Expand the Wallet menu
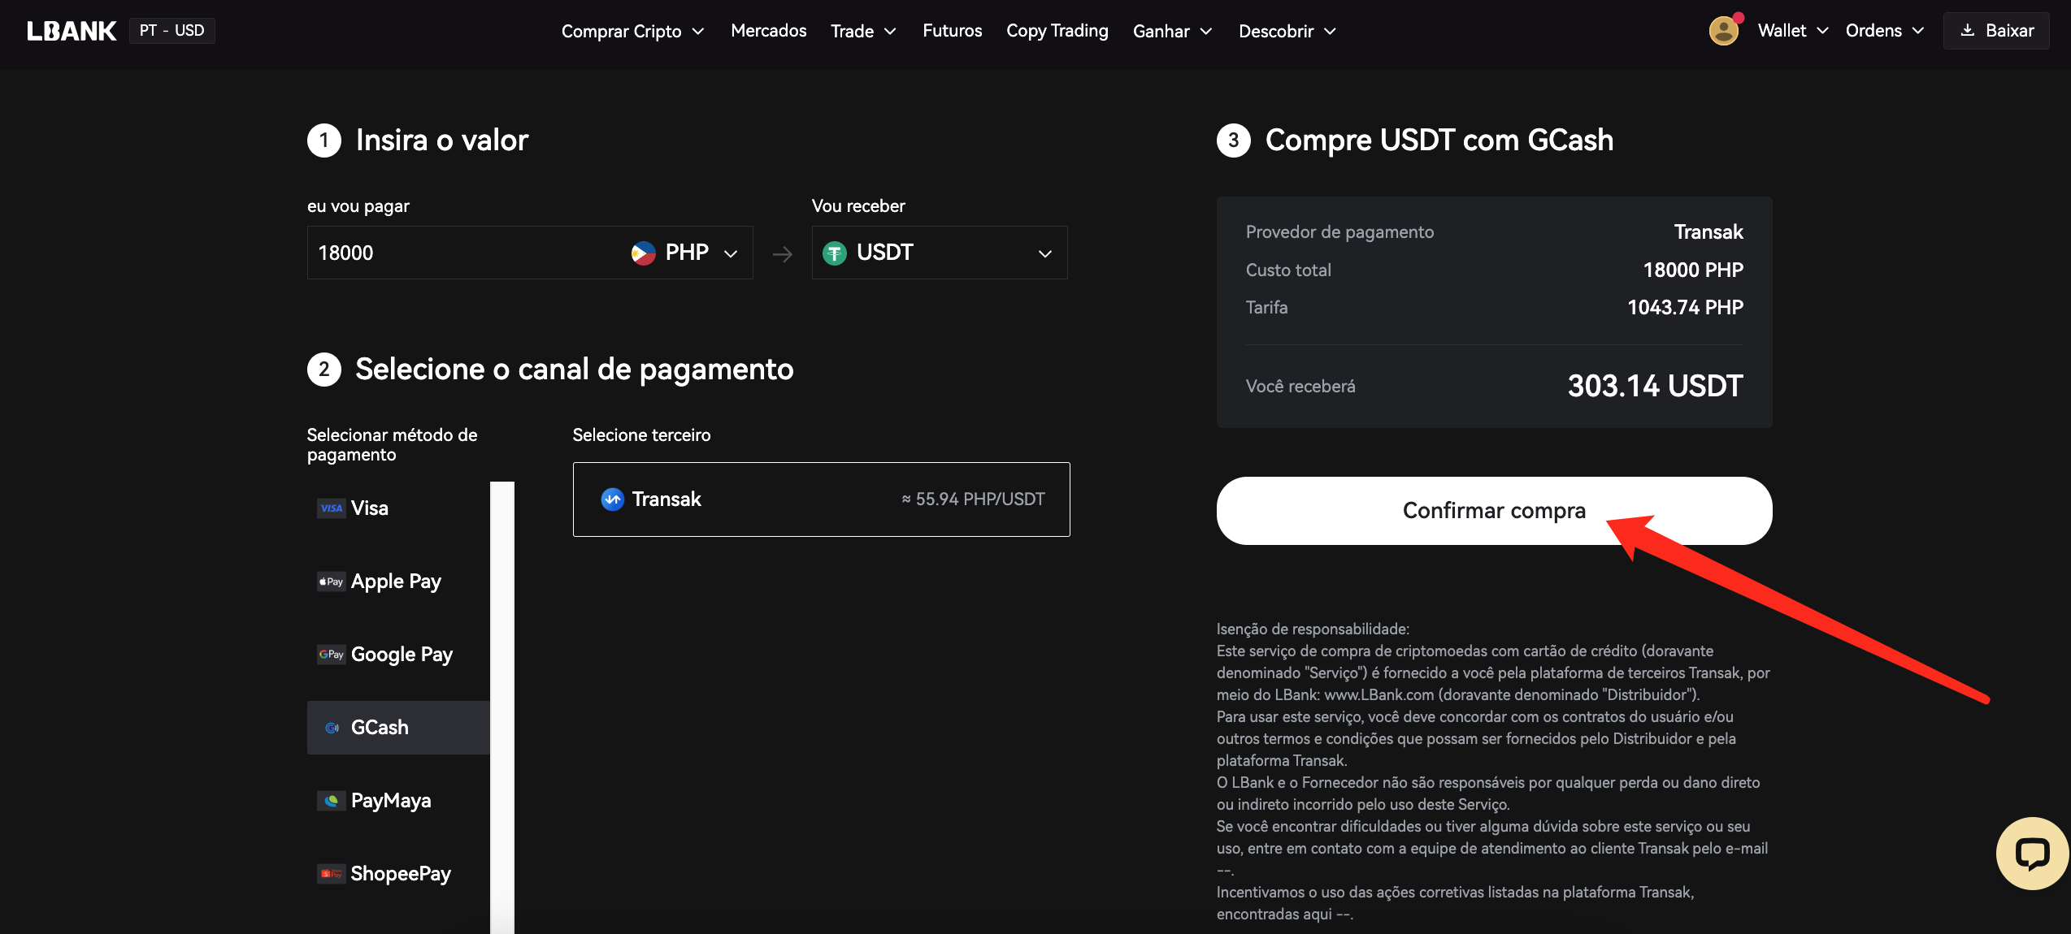Image resolution: width=2071 pixels, height=934 pixels. (x=1792, y=31)
